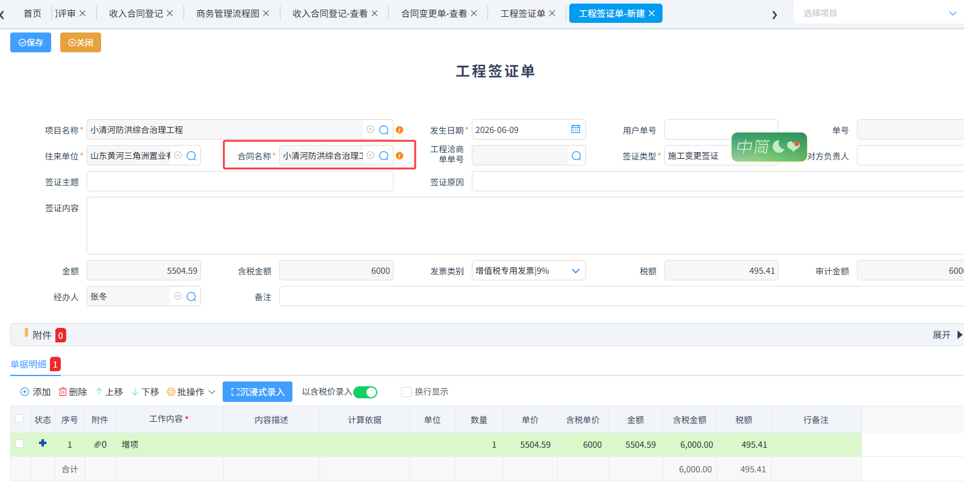Viewport: 964px width, 497px height.
Task: Open the 发生日期 calendar picker
Action: (x=576, y=129)
